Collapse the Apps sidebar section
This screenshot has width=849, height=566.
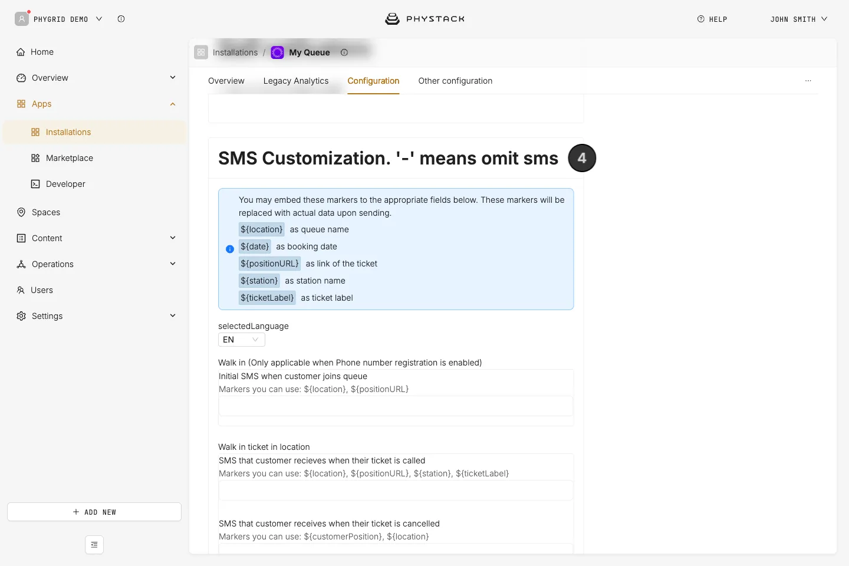[x=173, y=104]
